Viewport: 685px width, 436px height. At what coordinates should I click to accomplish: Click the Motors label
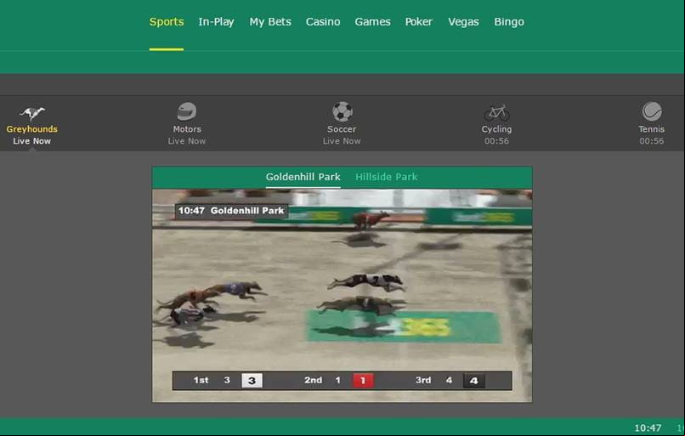click(x=187, y=129)
